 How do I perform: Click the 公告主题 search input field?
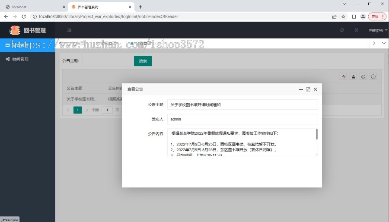[x=108, y=61]
